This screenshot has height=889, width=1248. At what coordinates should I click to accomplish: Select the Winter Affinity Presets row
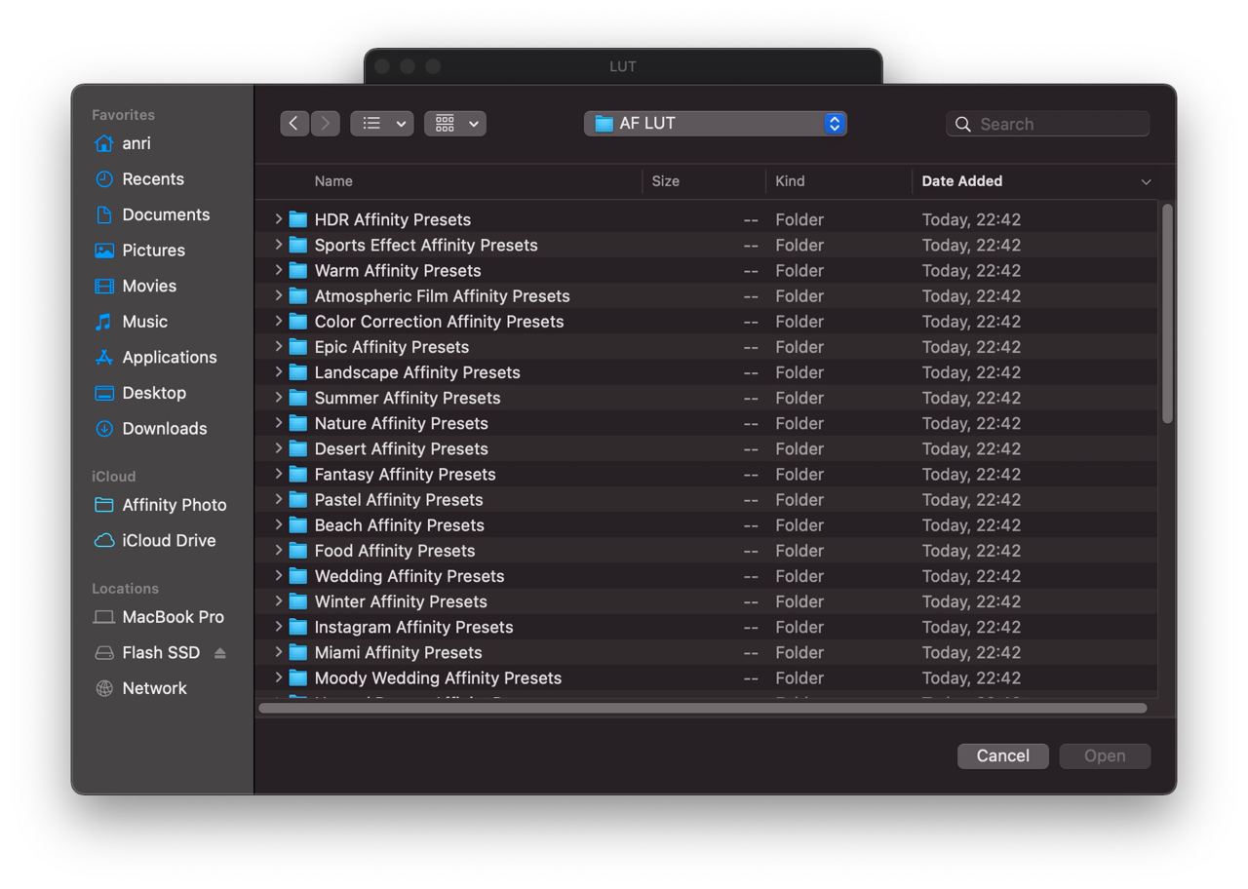(x=709, y=601)
